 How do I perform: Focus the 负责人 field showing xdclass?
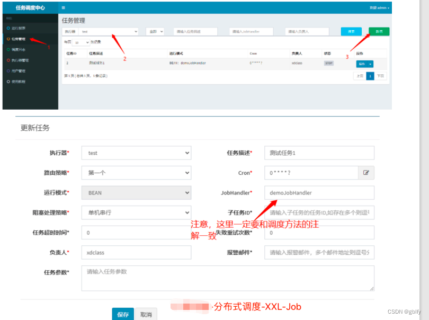point(136,252)
